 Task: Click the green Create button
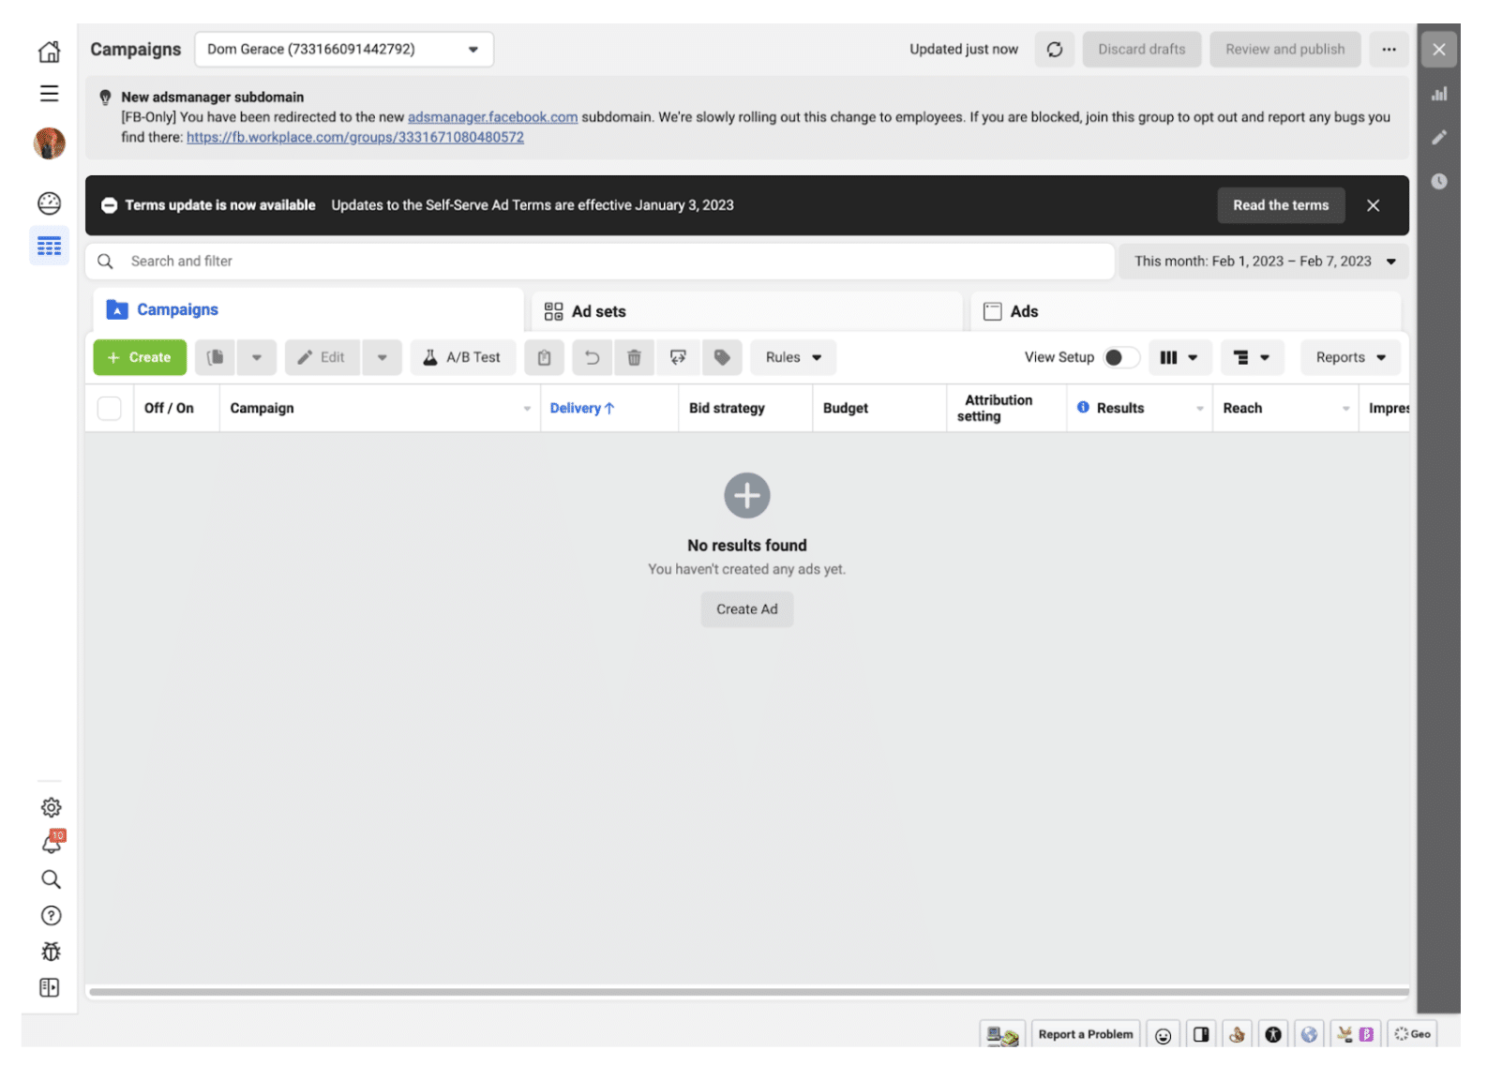point(140,357)
